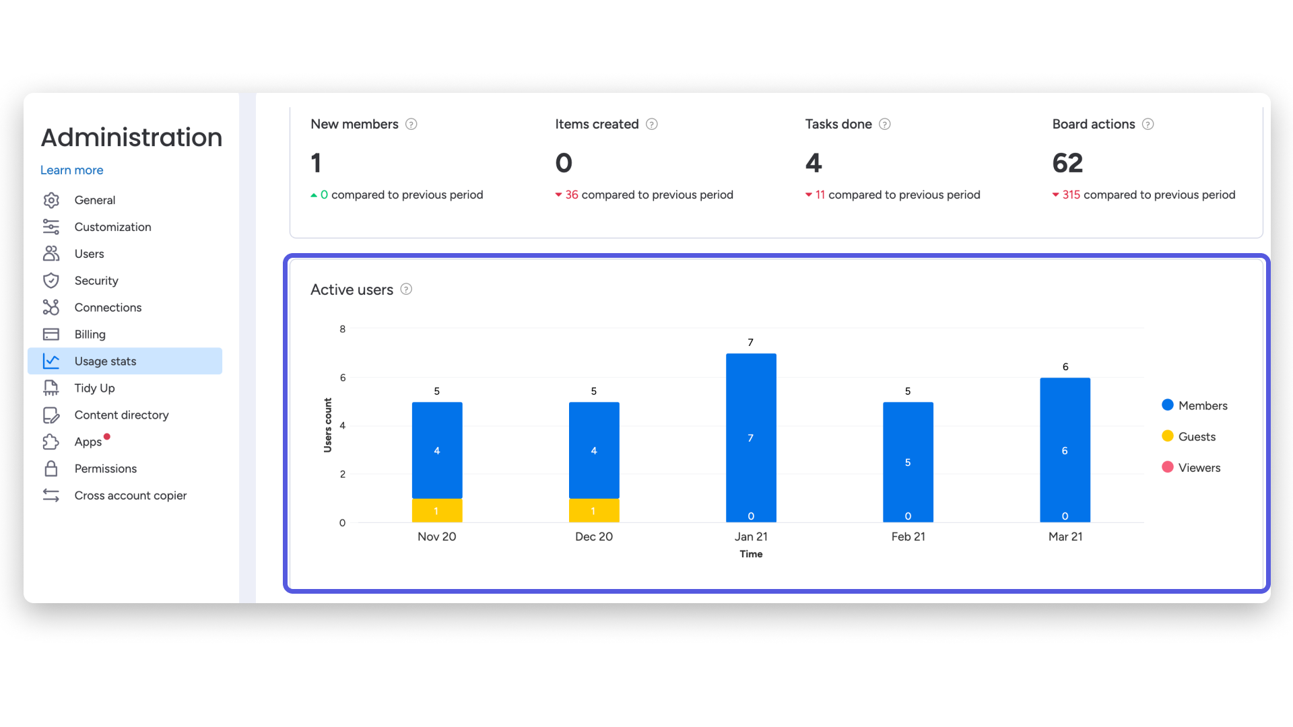Click the Dec 20 blue members bar
Viewport: 1293px width, 727px height.
(x=594, y=450)
